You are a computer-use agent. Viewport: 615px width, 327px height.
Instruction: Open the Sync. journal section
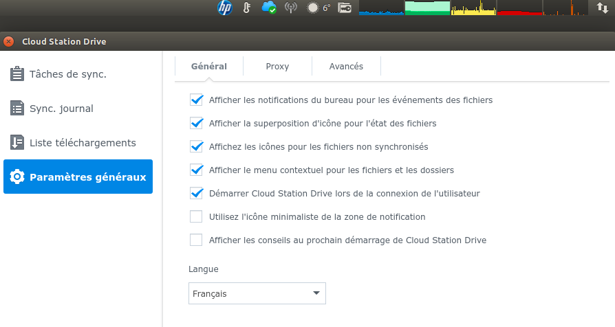pyautogui.click(x=61, y=109)
